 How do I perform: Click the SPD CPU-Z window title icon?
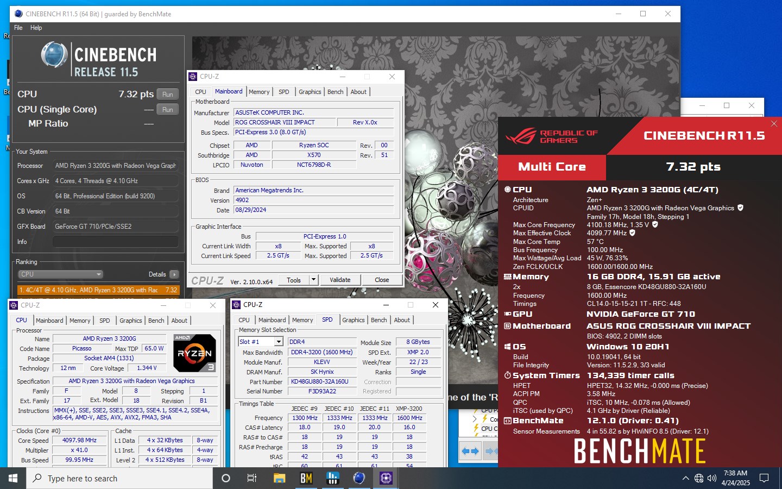tap(237, 305)
